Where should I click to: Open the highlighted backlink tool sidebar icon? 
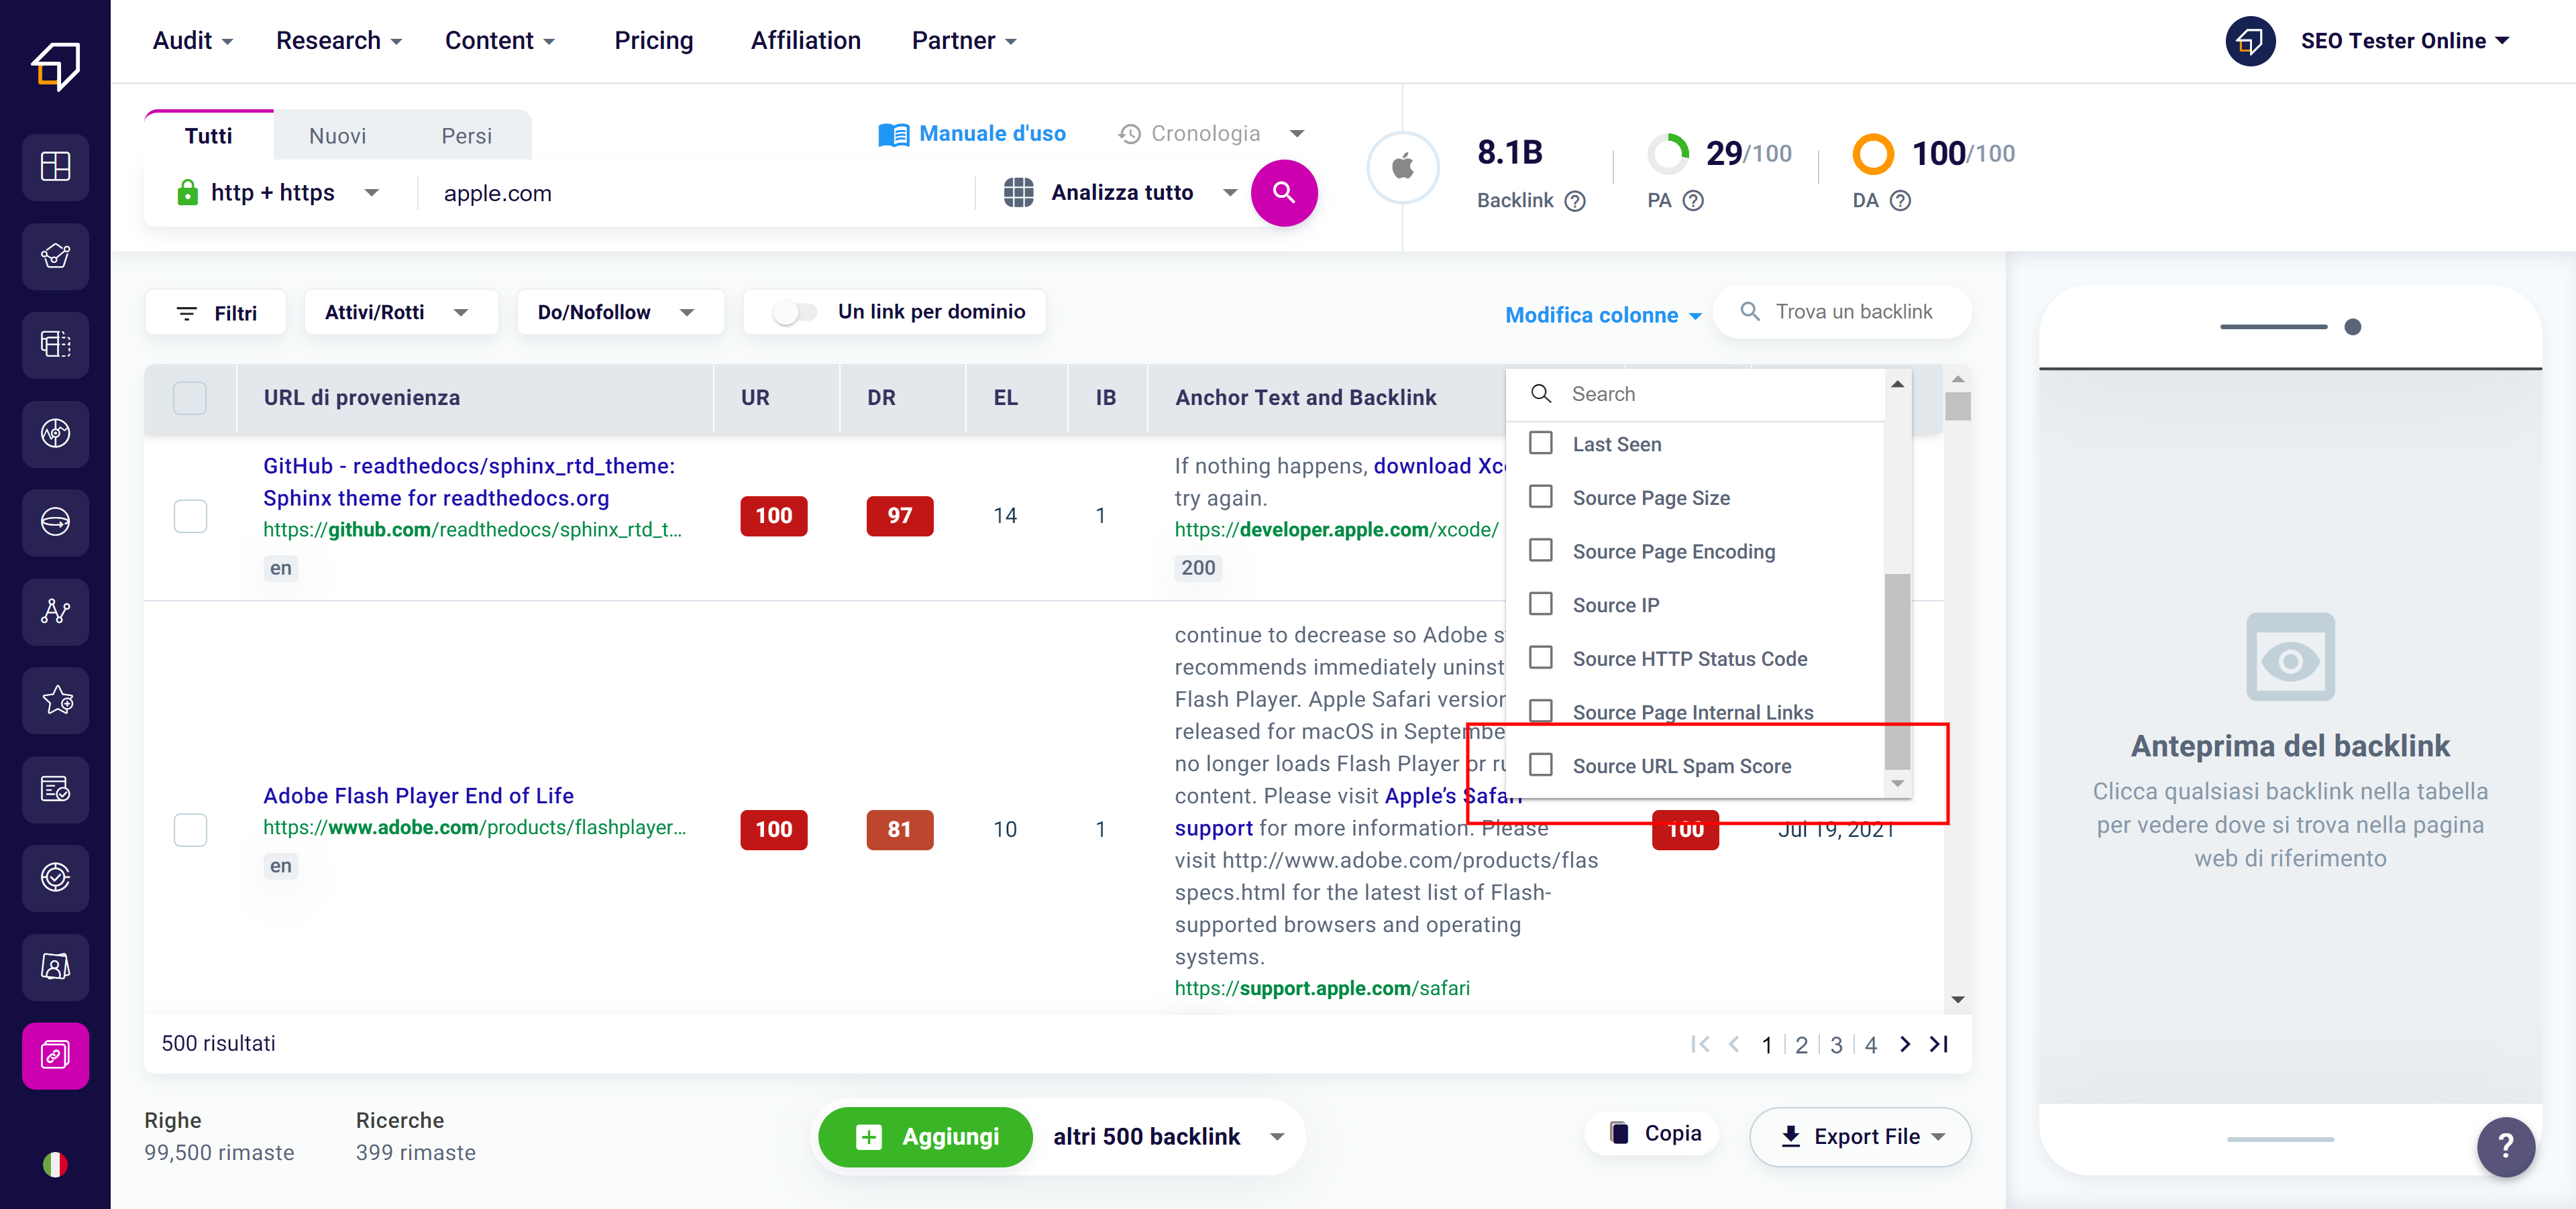pos(55,1055)
